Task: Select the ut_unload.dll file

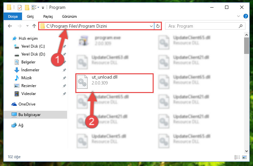Action: [x=114, y=83]
